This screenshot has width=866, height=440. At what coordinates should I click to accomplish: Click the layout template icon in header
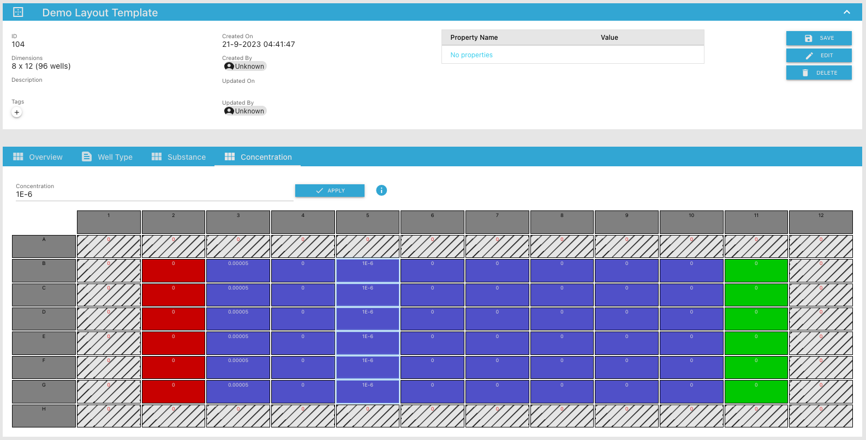pyautogui.click(x=18, y=12)
